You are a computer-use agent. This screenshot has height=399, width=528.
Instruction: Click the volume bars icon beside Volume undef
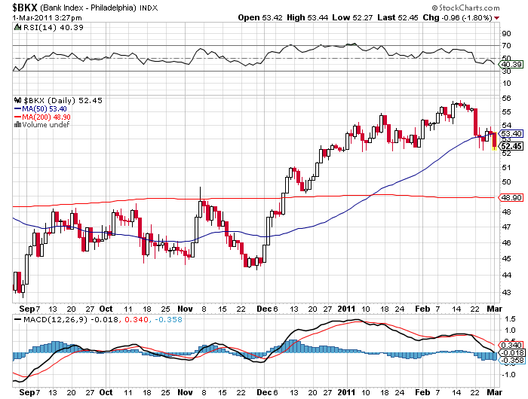(17, 125)
